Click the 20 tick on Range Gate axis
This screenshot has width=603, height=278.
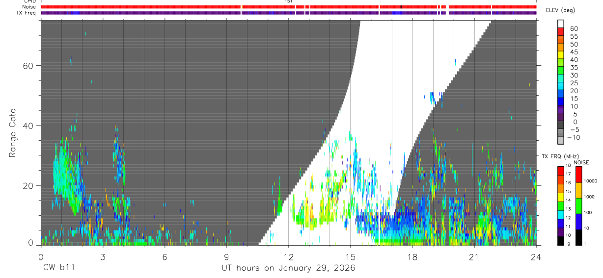point(27,185)
